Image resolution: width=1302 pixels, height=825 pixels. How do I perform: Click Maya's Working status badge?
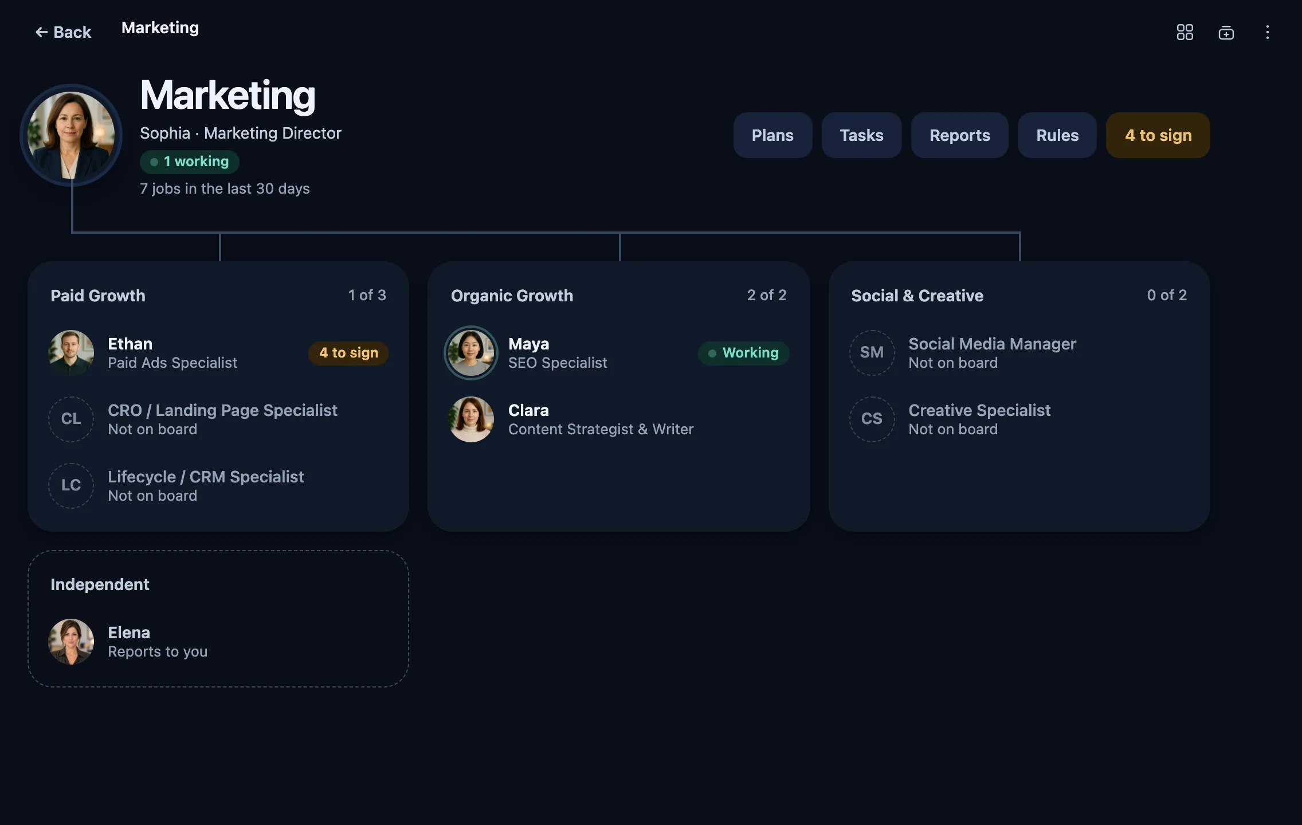point(743,353)
